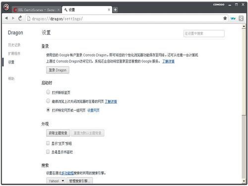Open the browser menu icon at far right
The height and width of the screenshot is (186, 248).
point(241,18)
